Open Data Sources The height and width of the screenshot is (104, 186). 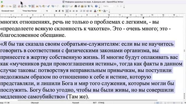click(x=85, y=6)
